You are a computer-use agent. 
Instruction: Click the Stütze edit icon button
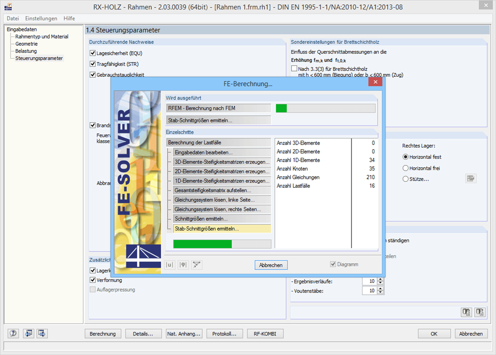471,178
